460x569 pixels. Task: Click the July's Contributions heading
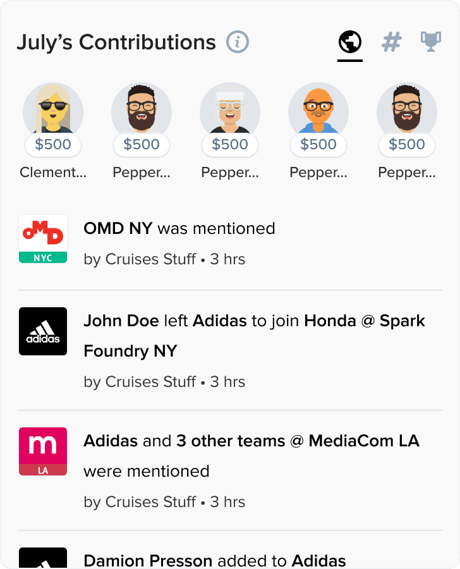click(x=116, y=42)
